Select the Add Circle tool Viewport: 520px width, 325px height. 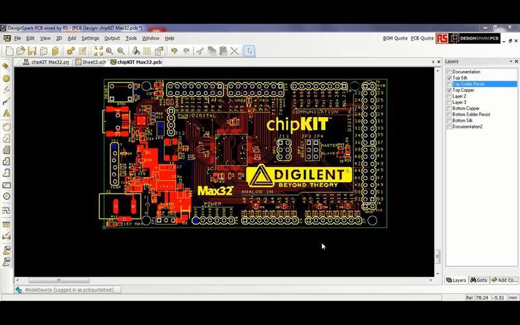[x=6, y=196]
